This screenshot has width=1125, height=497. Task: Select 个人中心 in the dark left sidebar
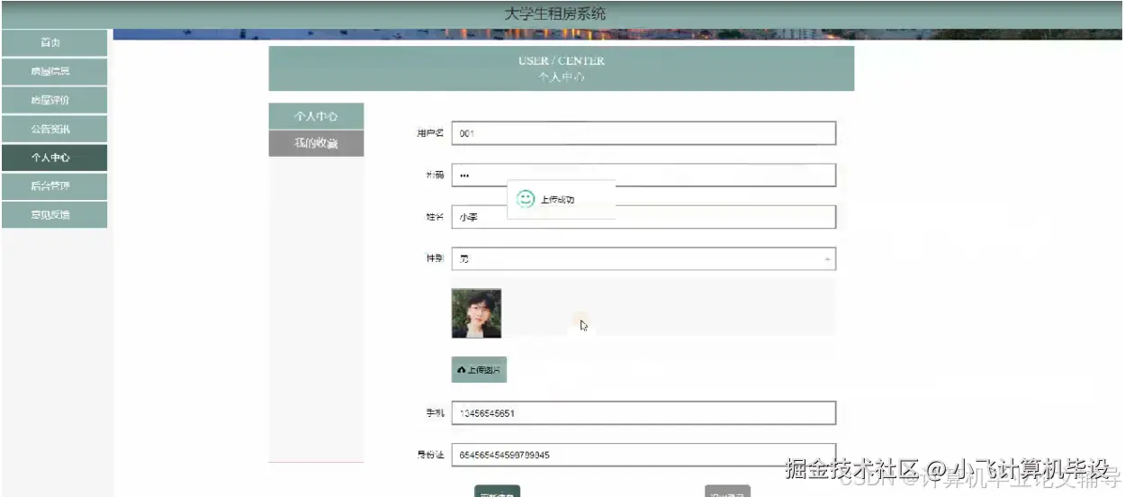click(x=54, y=158)
